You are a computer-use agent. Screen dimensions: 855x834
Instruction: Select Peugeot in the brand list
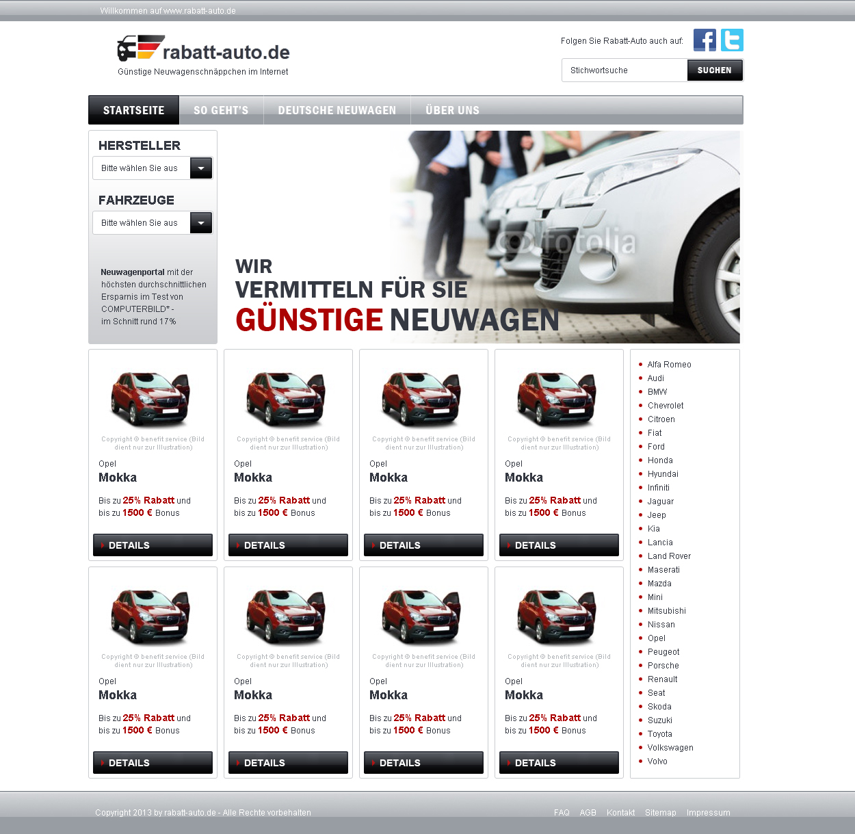663,652
